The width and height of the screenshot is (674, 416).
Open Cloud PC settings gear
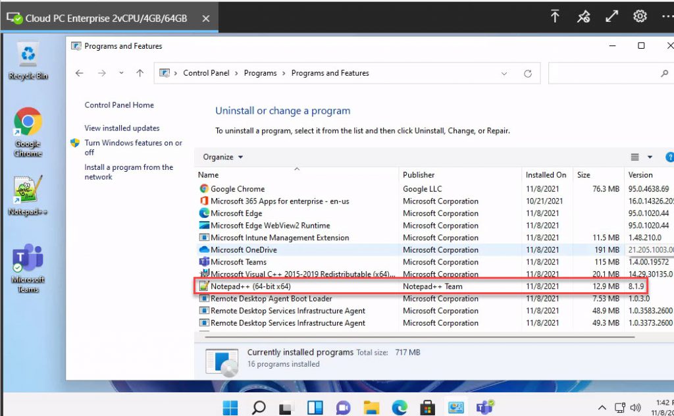click(x=640, y=16)
